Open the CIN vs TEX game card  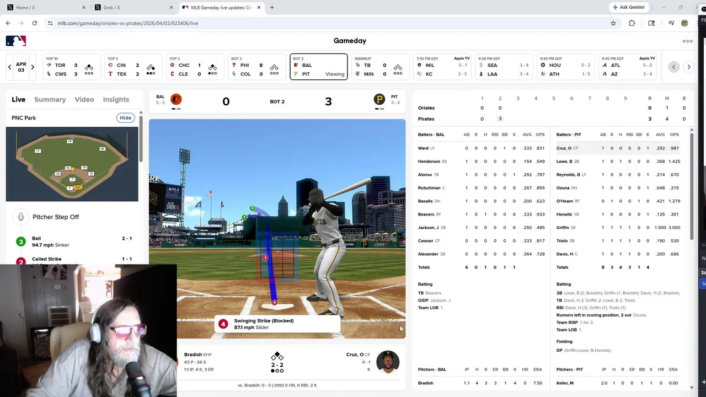(x=133, y=67)
